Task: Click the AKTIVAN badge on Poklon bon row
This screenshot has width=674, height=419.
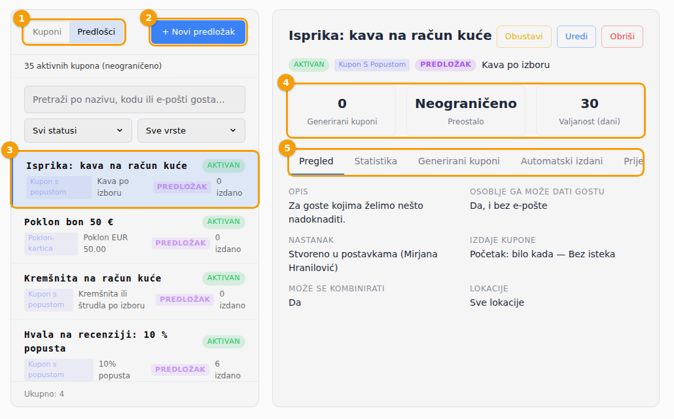Action: (x=224, y=221)
